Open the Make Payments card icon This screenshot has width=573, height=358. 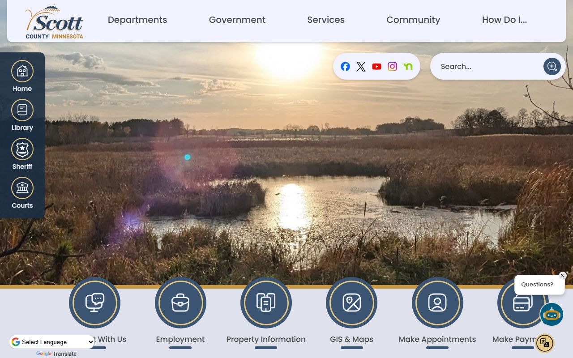[x=523, y=303]
